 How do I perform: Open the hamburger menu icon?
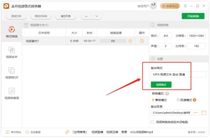(185, 6)
